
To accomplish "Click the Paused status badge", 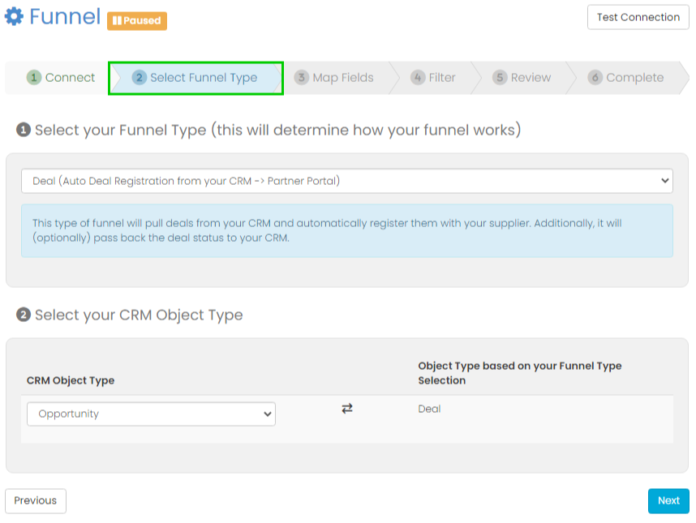I will click(137, 20).
